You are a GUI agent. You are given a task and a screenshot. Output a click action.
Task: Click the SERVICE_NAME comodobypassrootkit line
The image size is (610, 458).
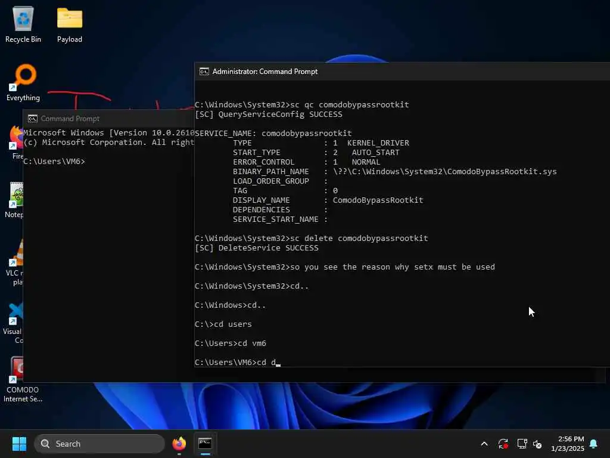pos(273,134)
